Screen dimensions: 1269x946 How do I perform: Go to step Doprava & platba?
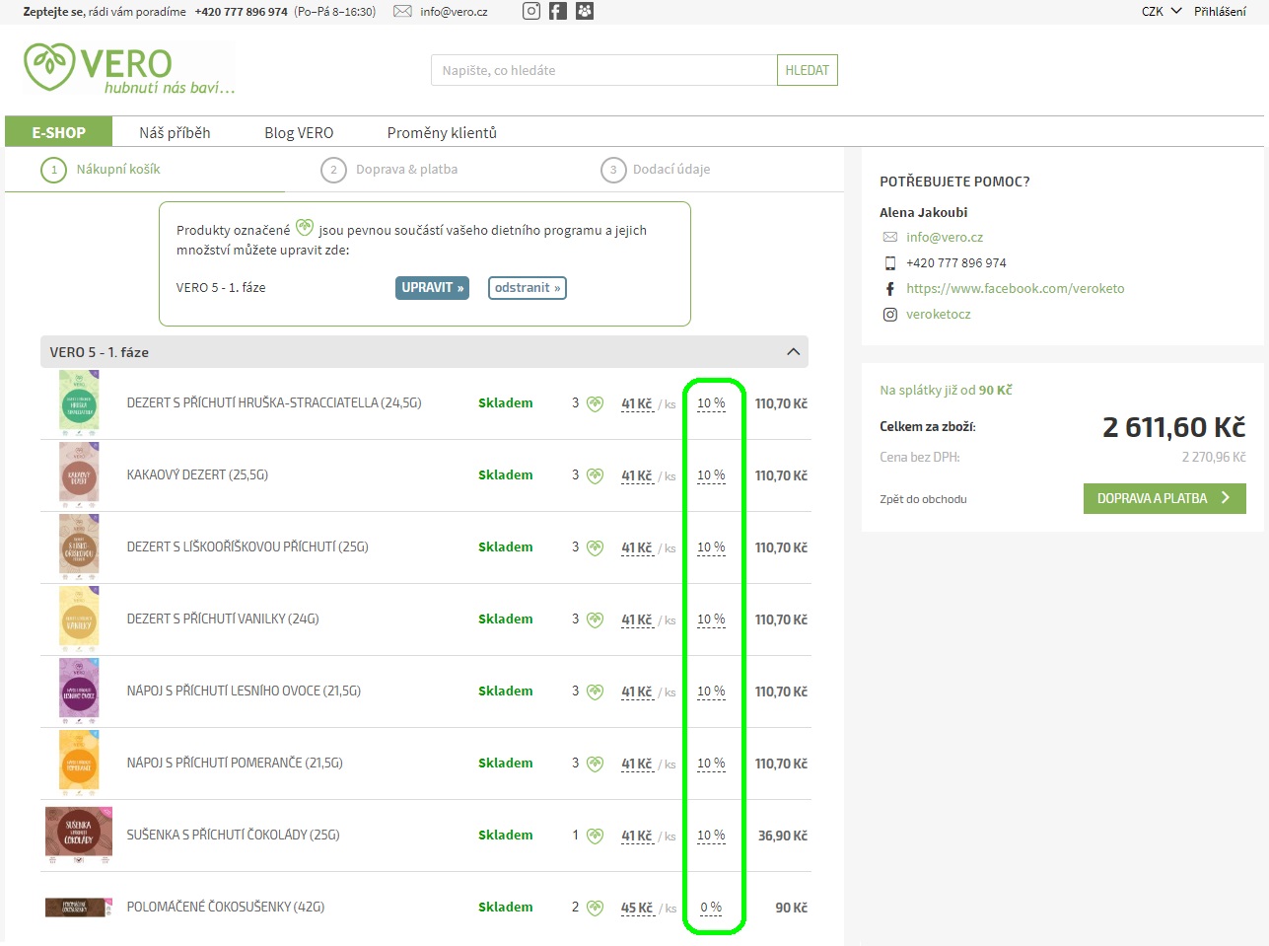pos(389,170)
